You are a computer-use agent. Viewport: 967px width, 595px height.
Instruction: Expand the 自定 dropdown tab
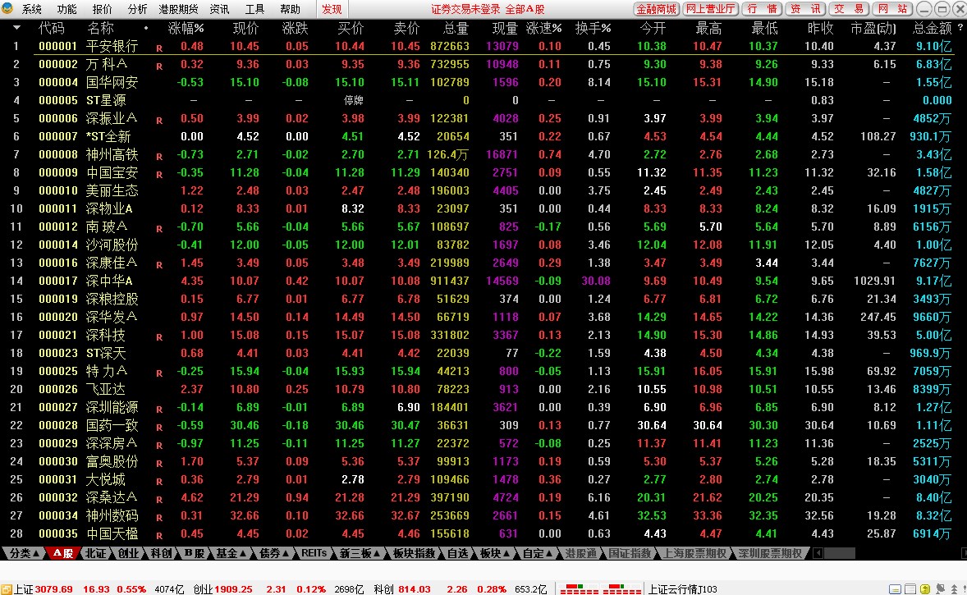(x=537, y=553)
